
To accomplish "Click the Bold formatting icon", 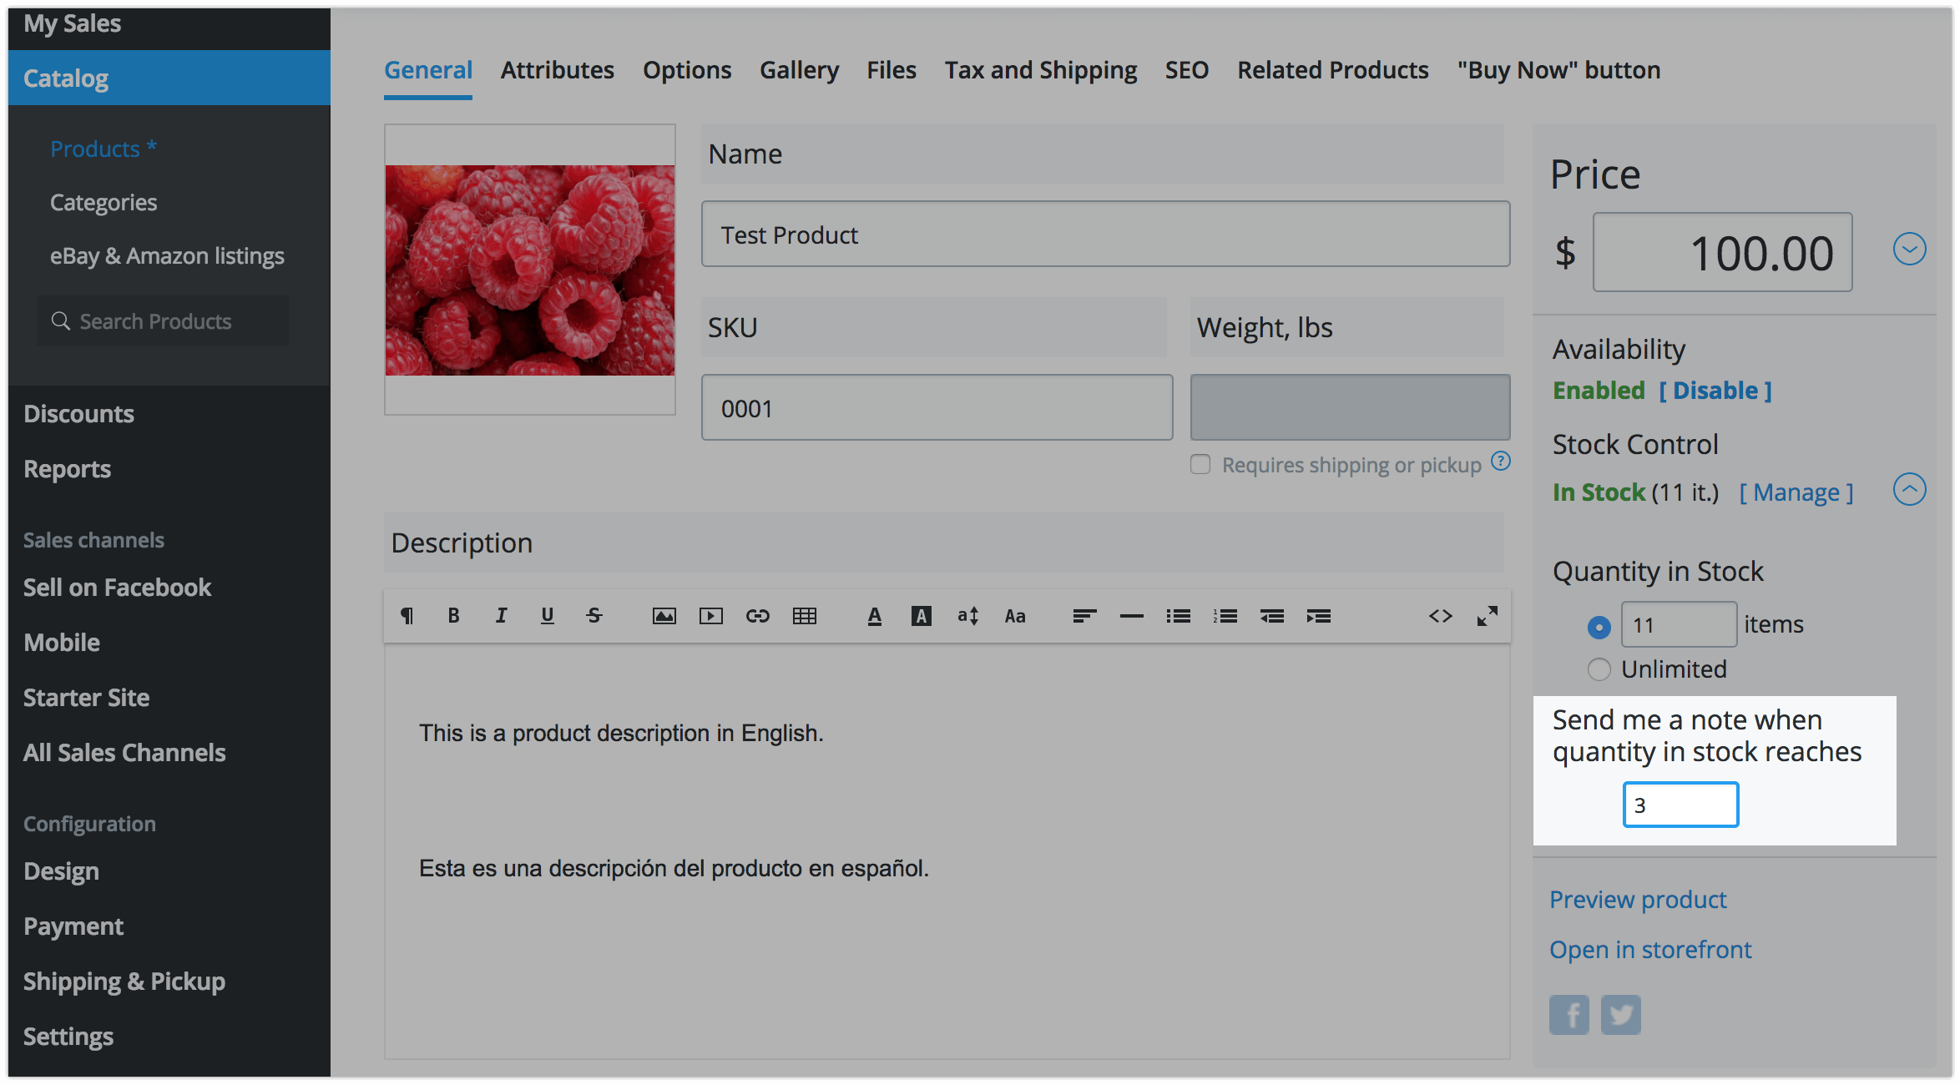I will tap(453, 616).
